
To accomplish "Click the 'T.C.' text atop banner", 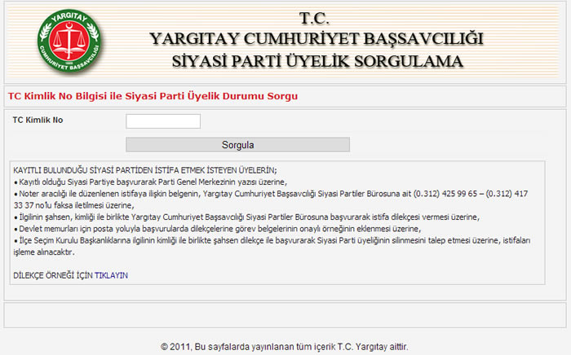I will click(x=314, y=19).
